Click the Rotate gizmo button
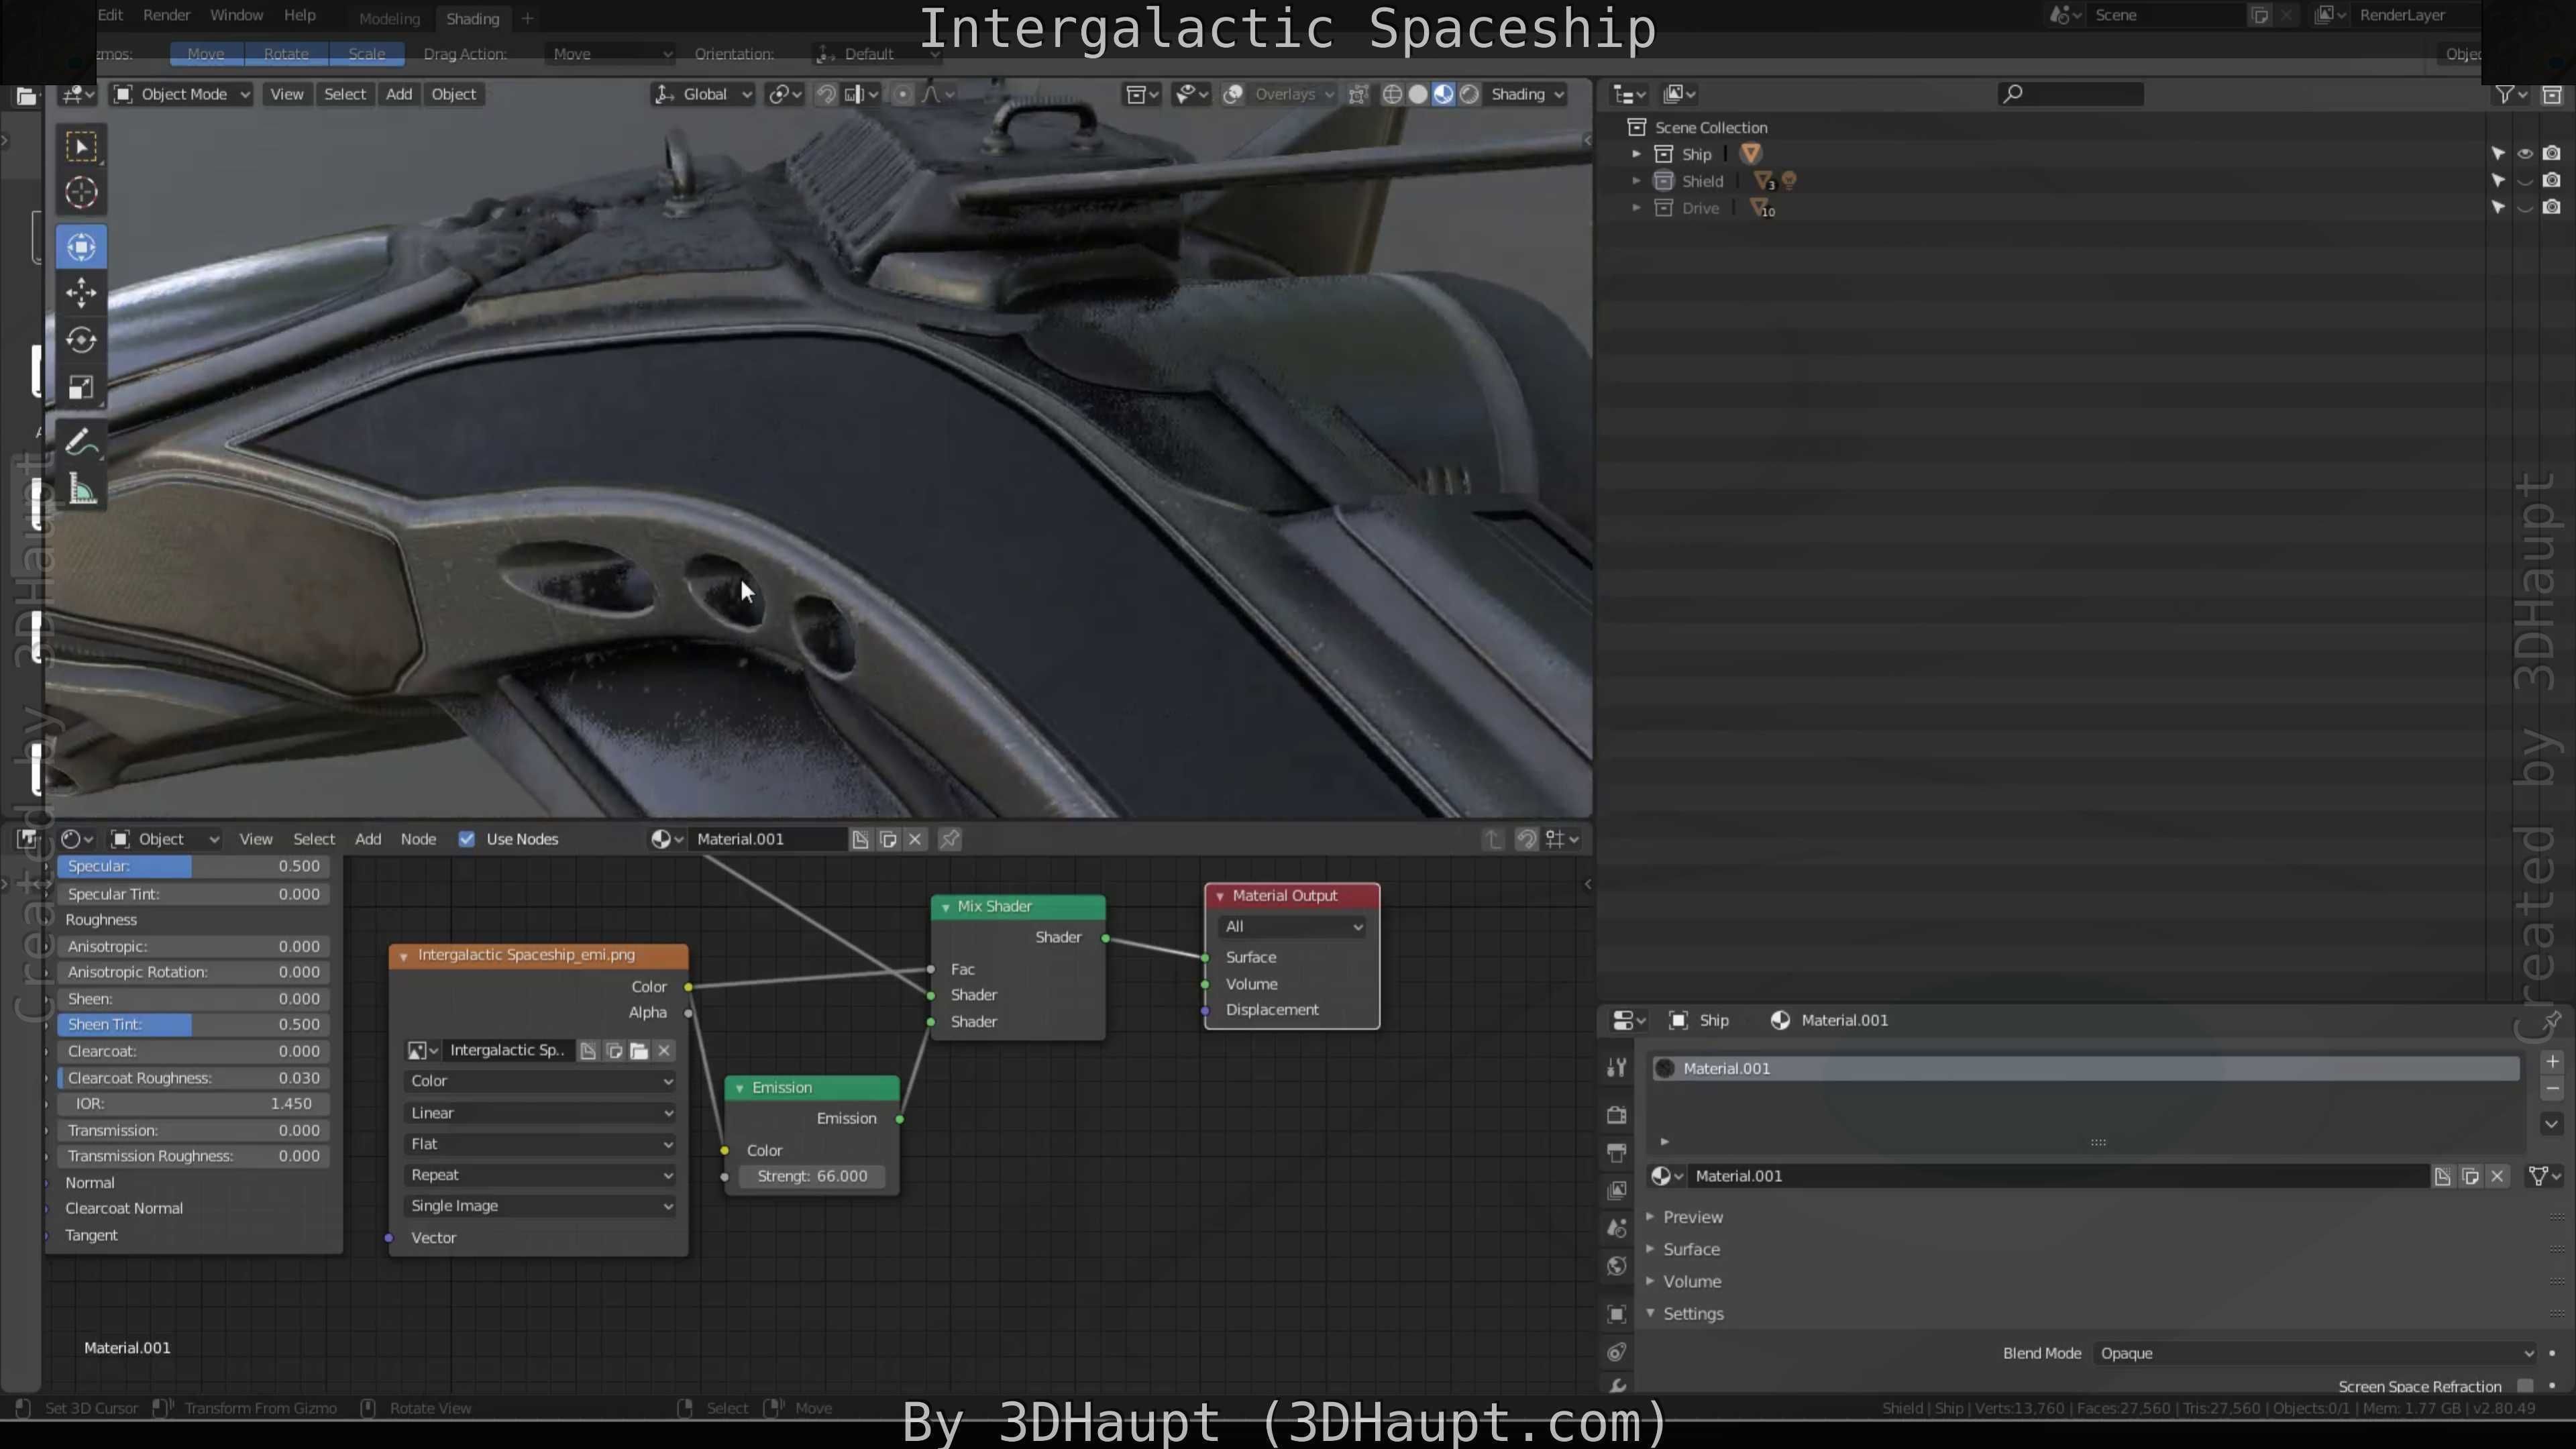The image size is (2576, 1449). coord(286,54)
